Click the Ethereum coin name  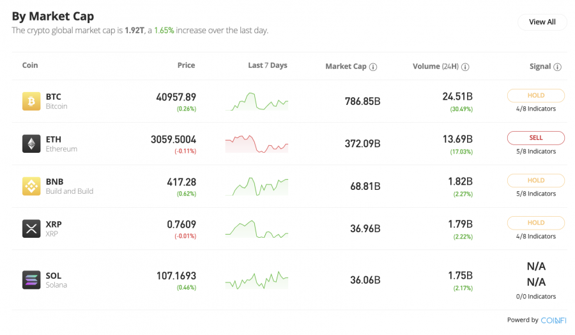click(61, 149)
